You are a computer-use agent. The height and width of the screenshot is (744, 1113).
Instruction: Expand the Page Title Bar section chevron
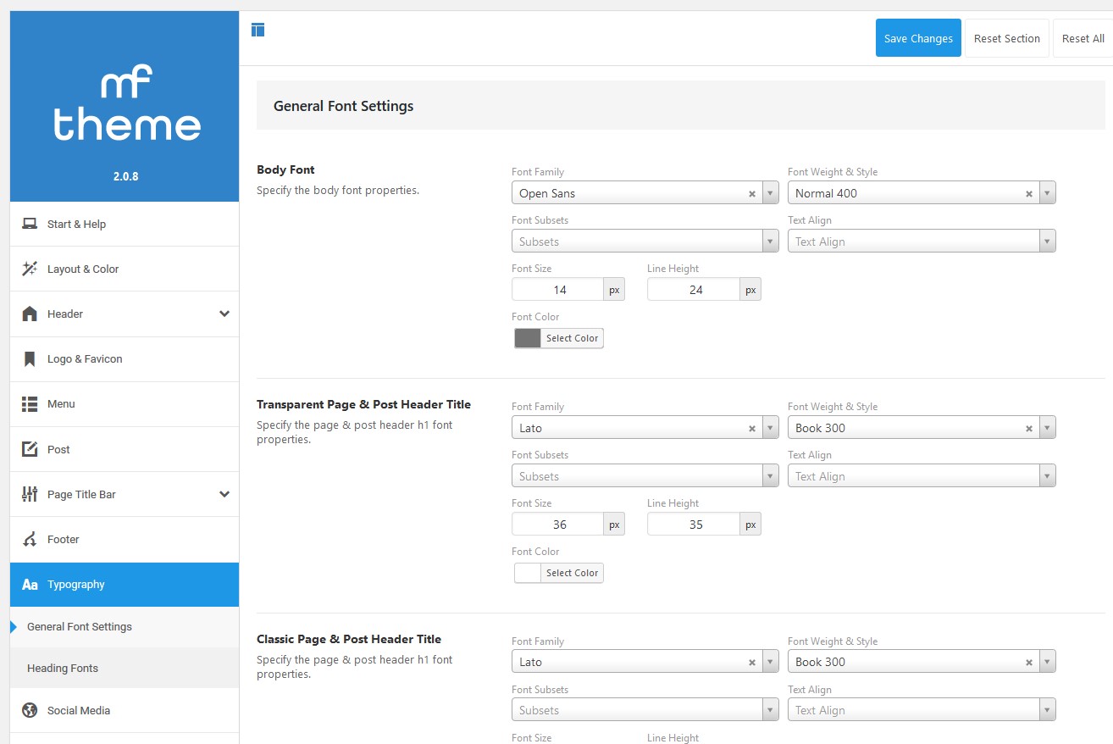click(224, 494)
